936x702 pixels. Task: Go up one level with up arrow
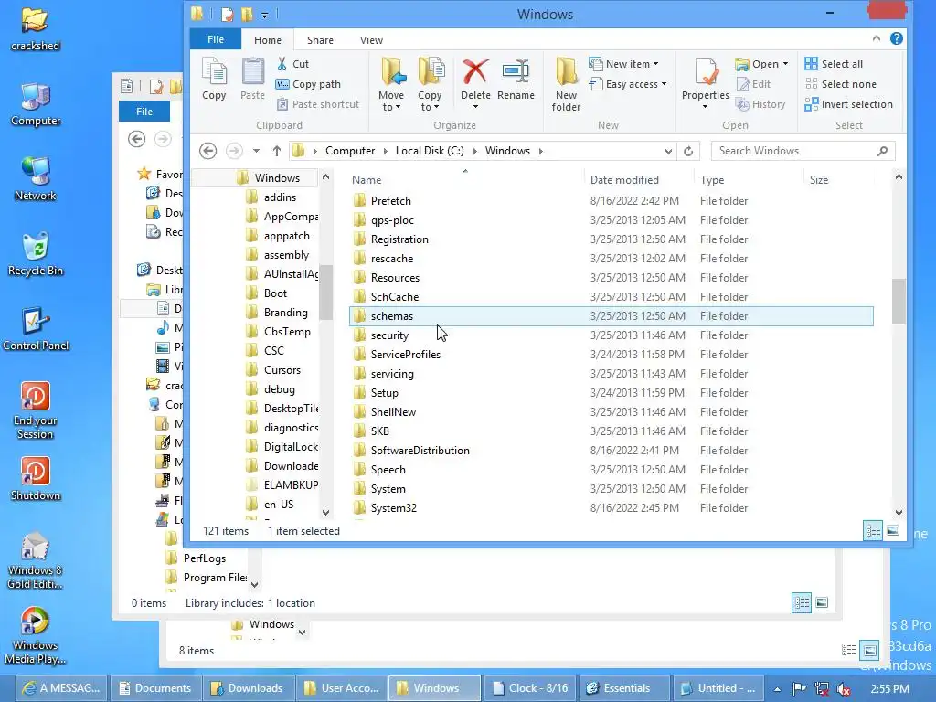[276, 151]
